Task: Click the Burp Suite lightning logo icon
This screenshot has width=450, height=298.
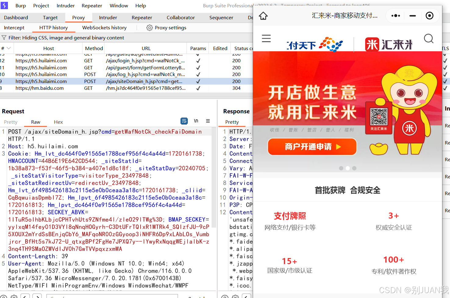Action: (4, 5)
